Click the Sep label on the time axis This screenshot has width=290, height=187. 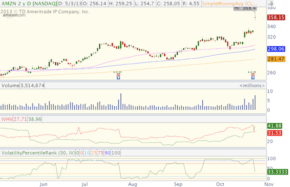click(179, 184)
